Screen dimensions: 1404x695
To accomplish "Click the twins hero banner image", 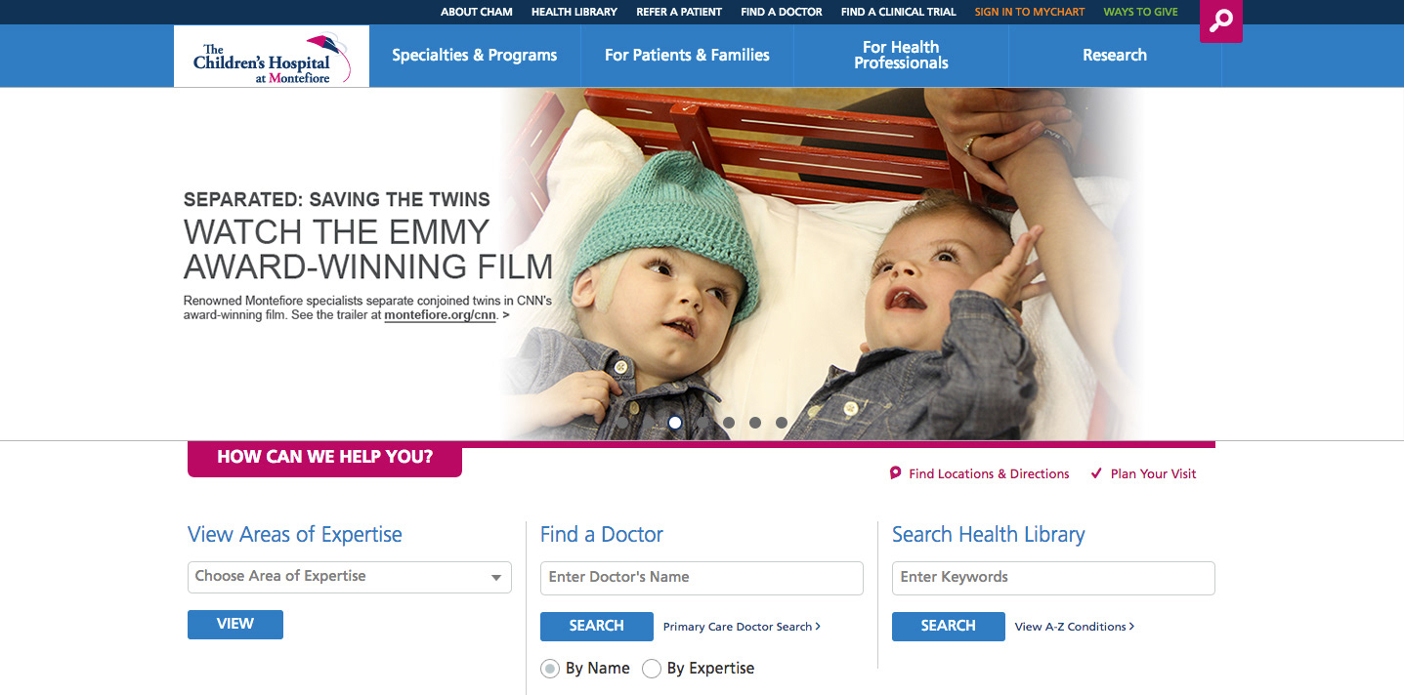I will [x=821, y=264].
